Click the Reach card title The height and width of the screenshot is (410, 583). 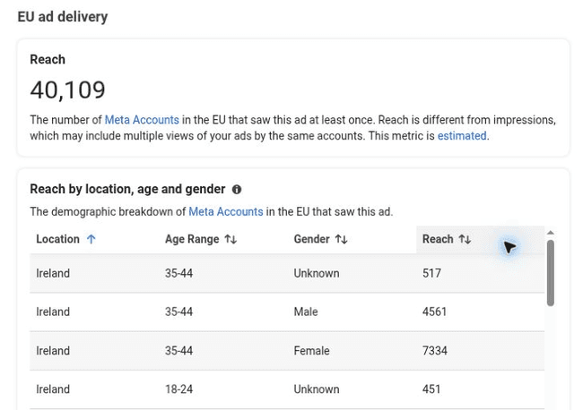coord(48,59)
